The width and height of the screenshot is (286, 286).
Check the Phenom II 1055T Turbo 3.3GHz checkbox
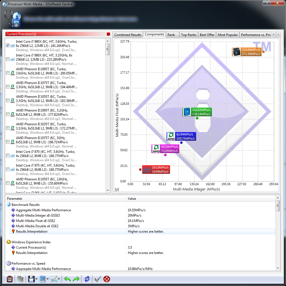pyautogui.click(x=8, y=101)
